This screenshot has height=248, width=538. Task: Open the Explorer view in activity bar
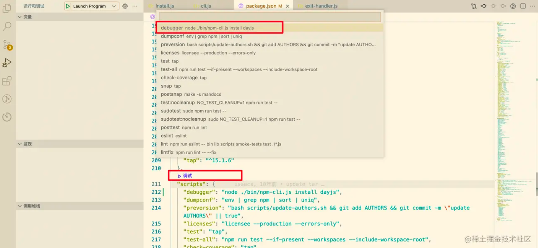click(x=7, y=8)
